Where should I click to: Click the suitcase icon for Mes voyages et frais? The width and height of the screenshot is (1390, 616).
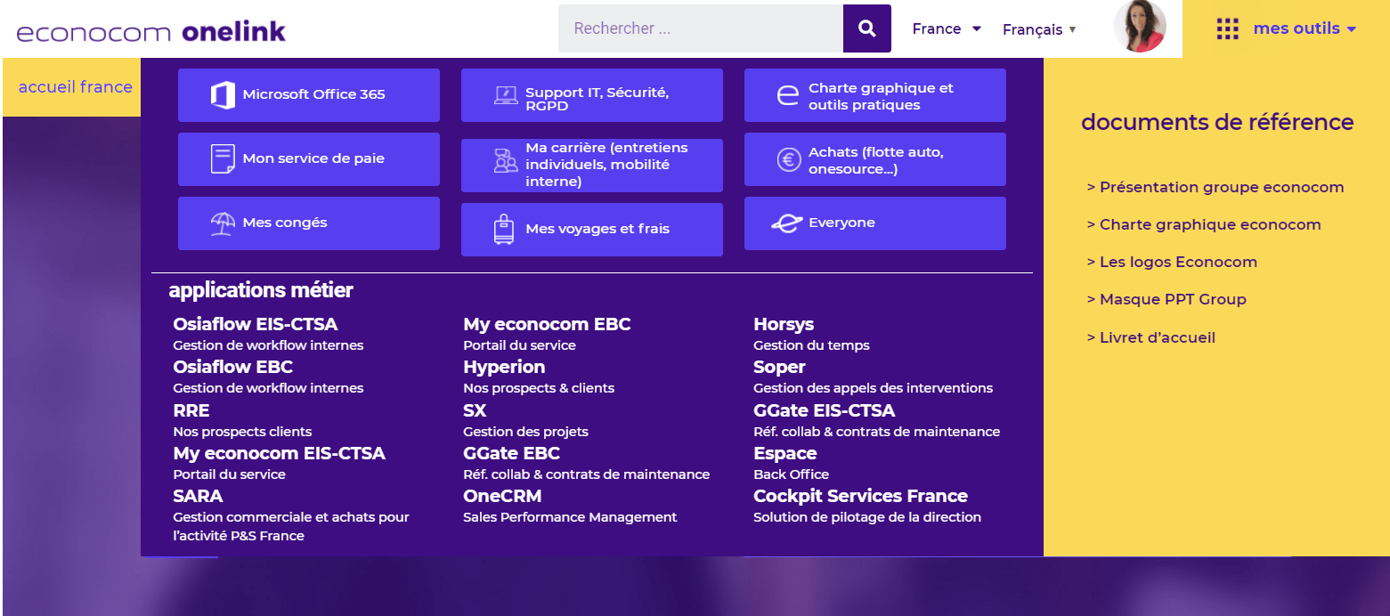coord(504,230)
